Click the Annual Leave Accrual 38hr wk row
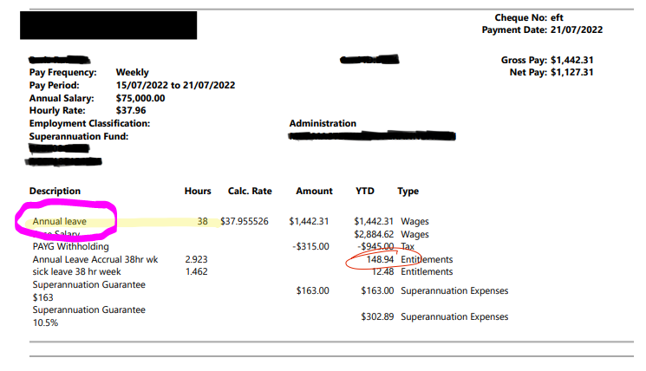Screen dimensions: 646x371 (x=95, y=259)
